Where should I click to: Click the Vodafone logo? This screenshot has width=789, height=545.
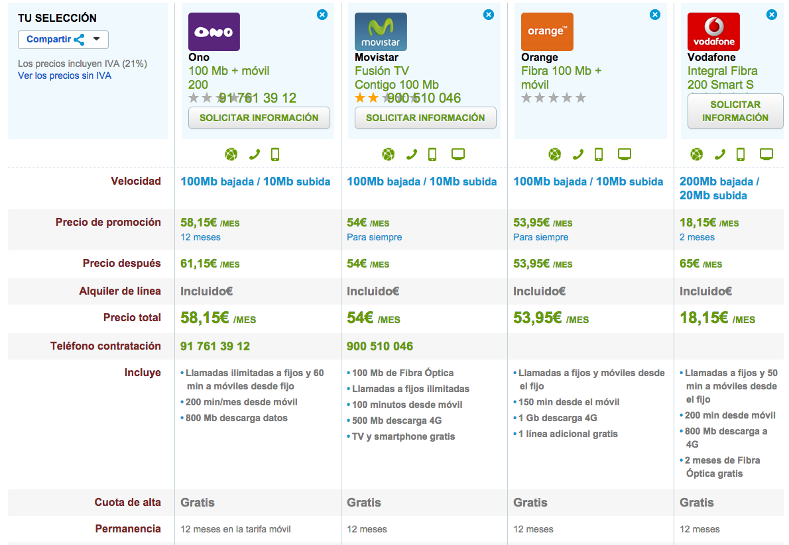coord(713,32)
